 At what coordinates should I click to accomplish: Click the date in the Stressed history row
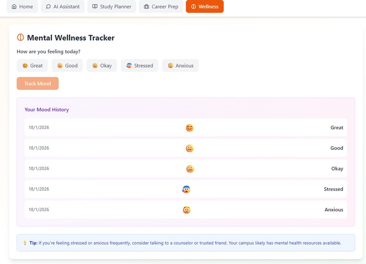[x=39, y=189]
